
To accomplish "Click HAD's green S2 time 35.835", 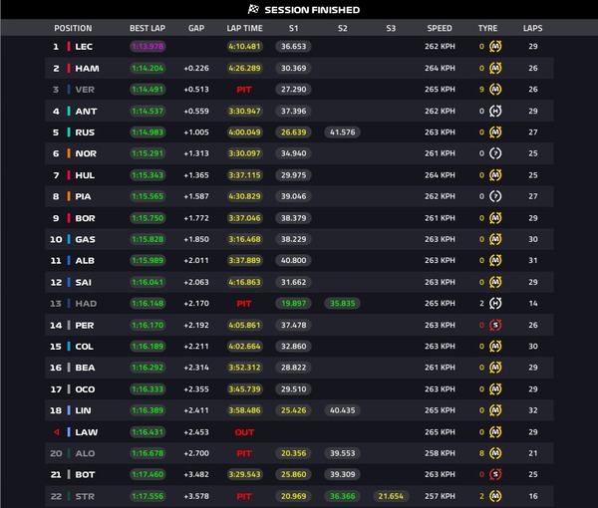I will coord(342,304).
